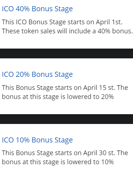Click the dark divider above the 10% section
This screenshot has height=170, width=133.
point(66,119)
